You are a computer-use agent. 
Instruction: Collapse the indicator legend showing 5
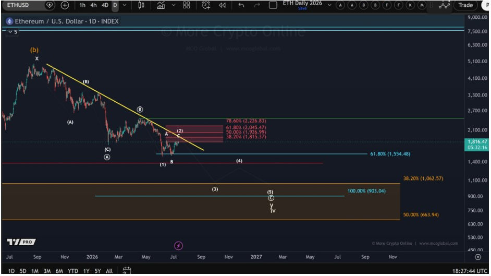pos(13,32)
